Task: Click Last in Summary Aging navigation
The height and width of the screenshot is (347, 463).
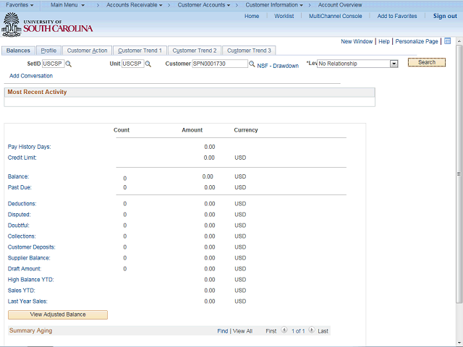Action: (323, 331)
